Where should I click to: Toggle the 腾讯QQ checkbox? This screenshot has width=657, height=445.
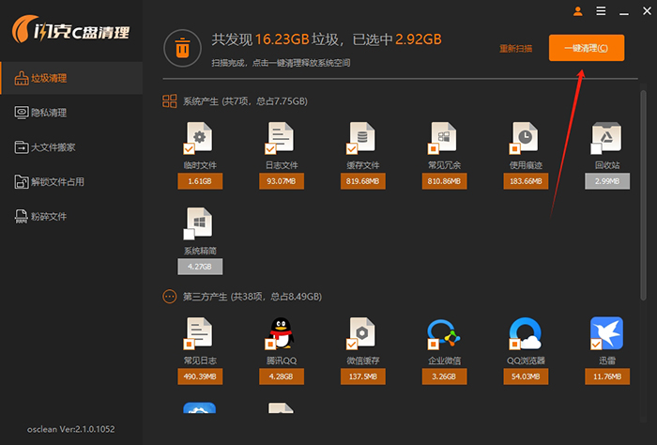[270, 344]
